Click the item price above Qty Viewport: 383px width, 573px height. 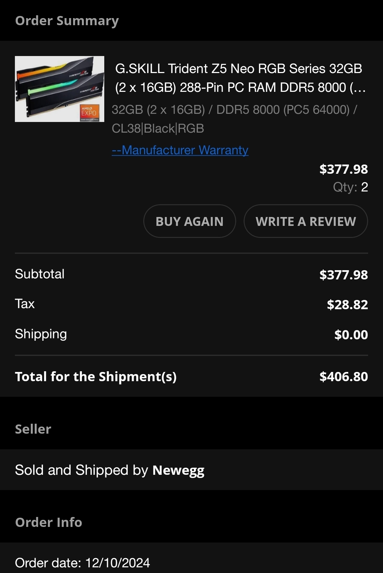(x=343, y=169)
